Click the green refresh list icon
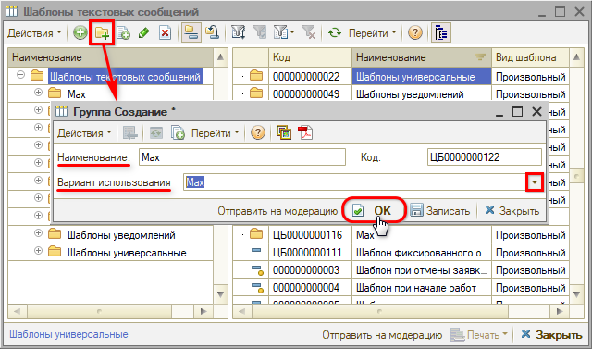The image size is (592, 349). (x=335, y=32)
